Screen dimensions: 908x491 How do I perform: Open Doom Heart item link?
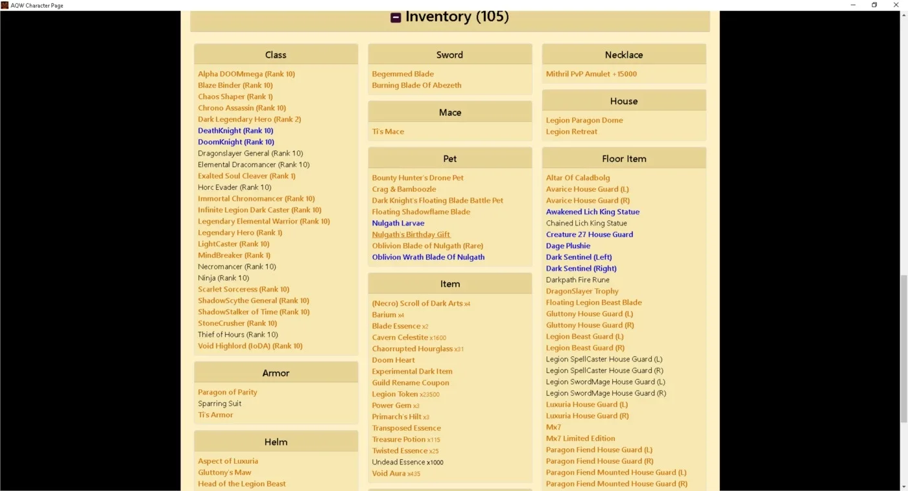pos(393,360)
